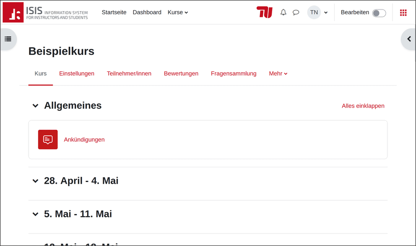Expand the Mehr tab dropdown

(278, 73)
